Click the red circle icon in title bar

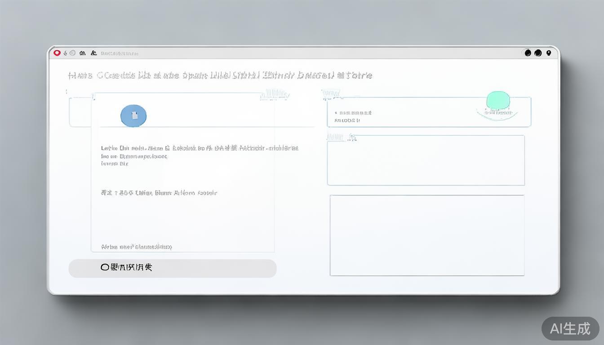pos(57,53)
